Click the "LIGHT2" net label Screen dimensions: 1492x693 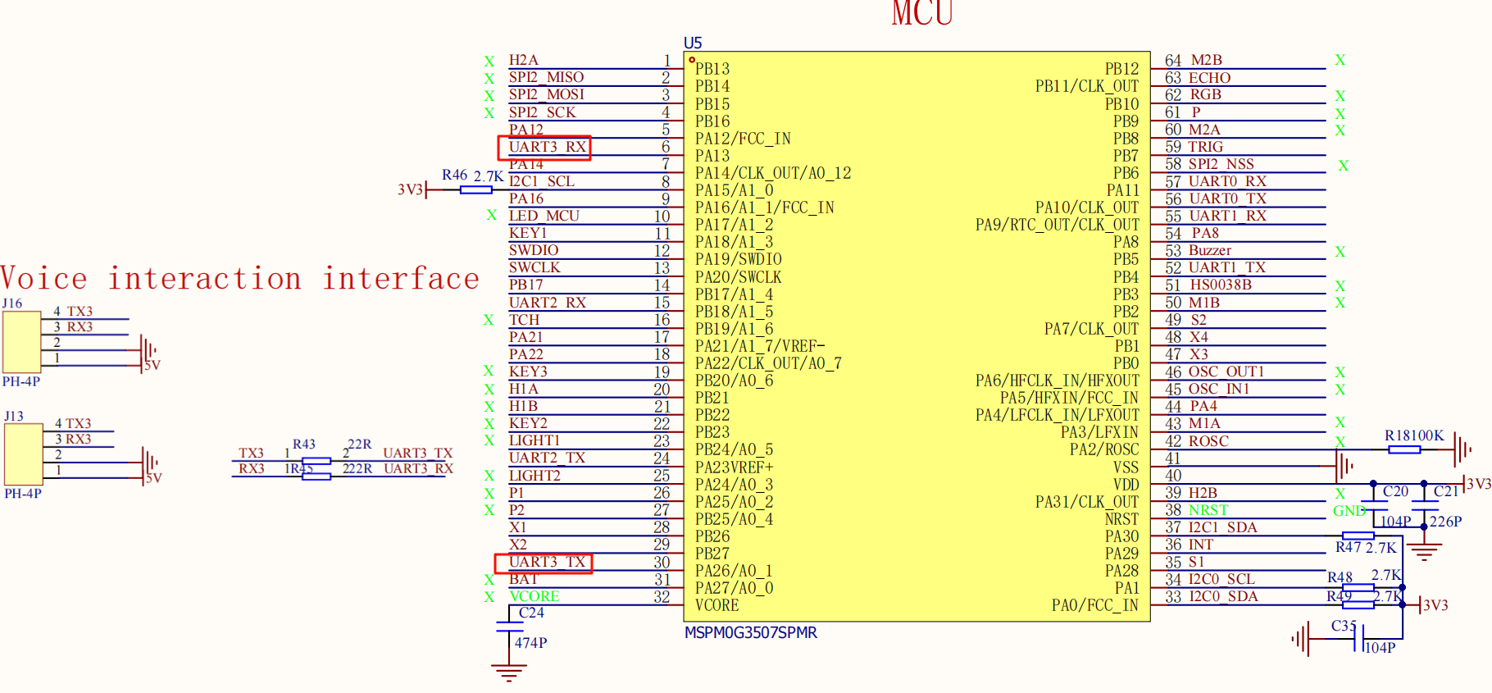(x=534, y=475)
